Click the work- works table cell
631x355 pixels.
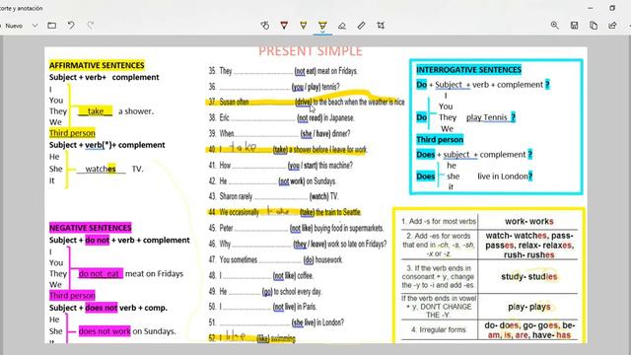tap(529, 221)
